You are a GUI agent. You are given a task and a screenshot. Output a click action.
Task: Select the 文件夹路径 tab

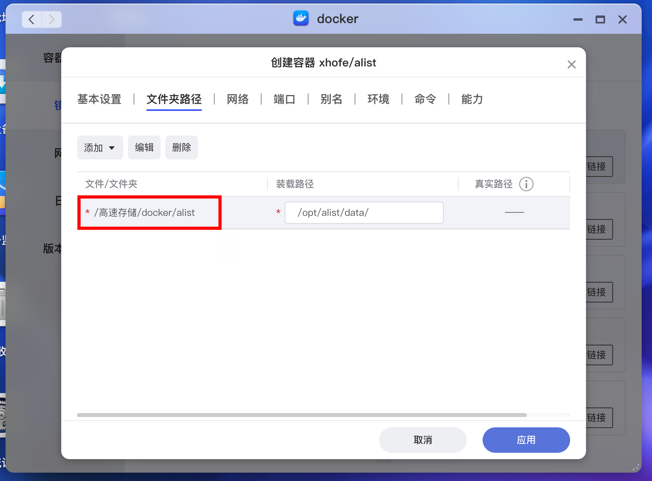pyautogui.click(x=174, y=99)
